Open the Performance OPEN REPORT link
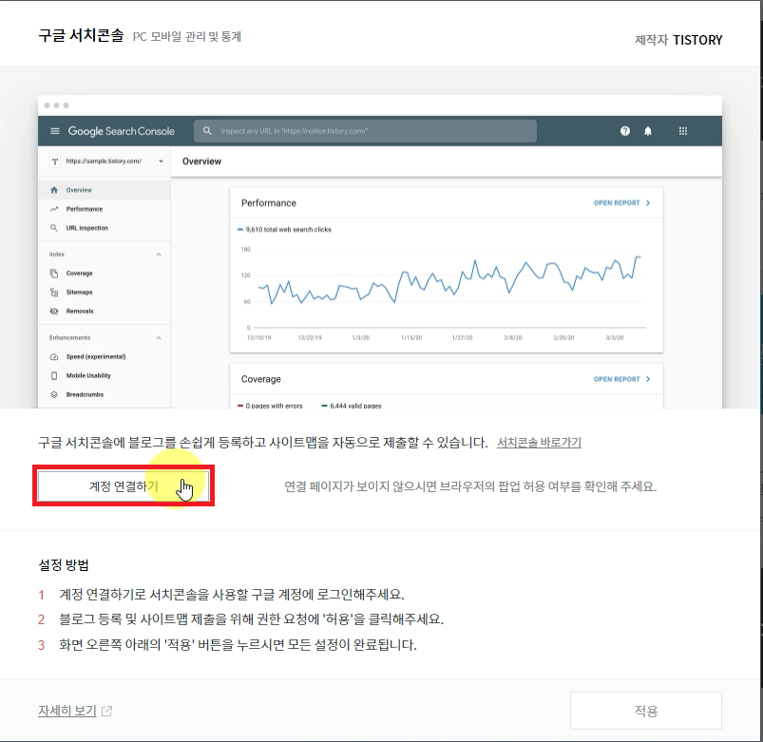The height and width of the screenshot is (742, 763). (x=621, y=203)
